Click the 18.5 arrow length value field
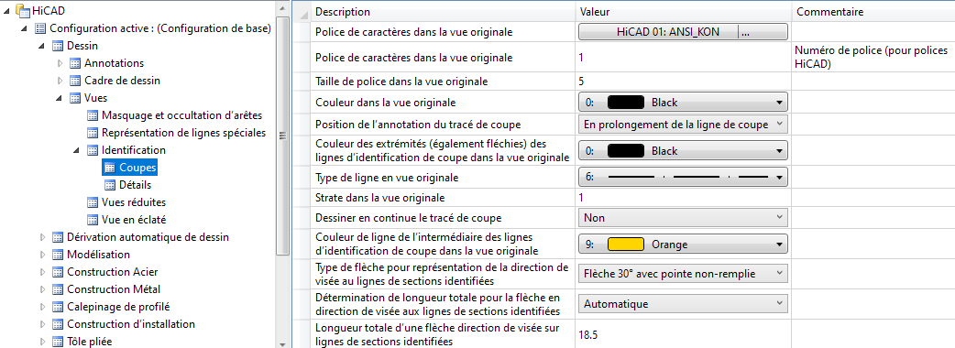Image resolution: width=955 pixels, height=348 pixels. pos(684,335)
